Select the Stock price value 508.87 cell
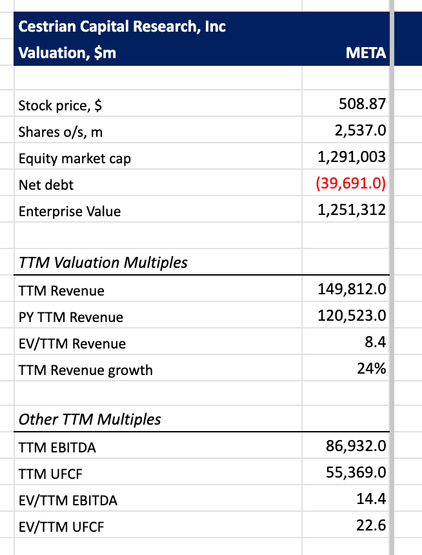 pos(345,103)
